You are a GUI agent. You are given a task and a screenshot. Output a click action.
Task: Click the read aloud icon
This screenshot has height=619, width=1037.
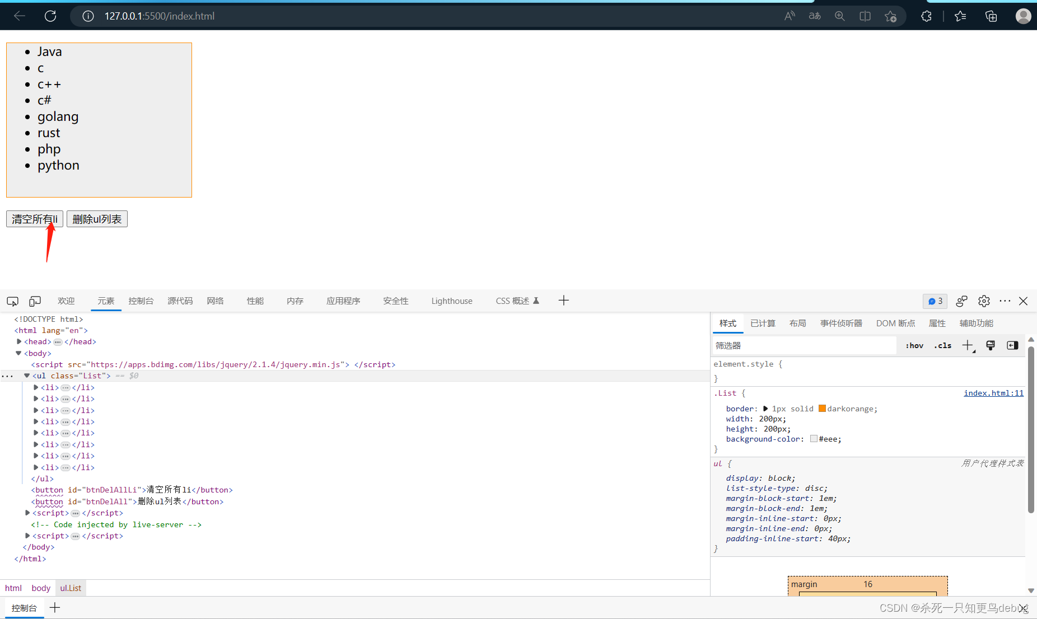coord(790,16)
